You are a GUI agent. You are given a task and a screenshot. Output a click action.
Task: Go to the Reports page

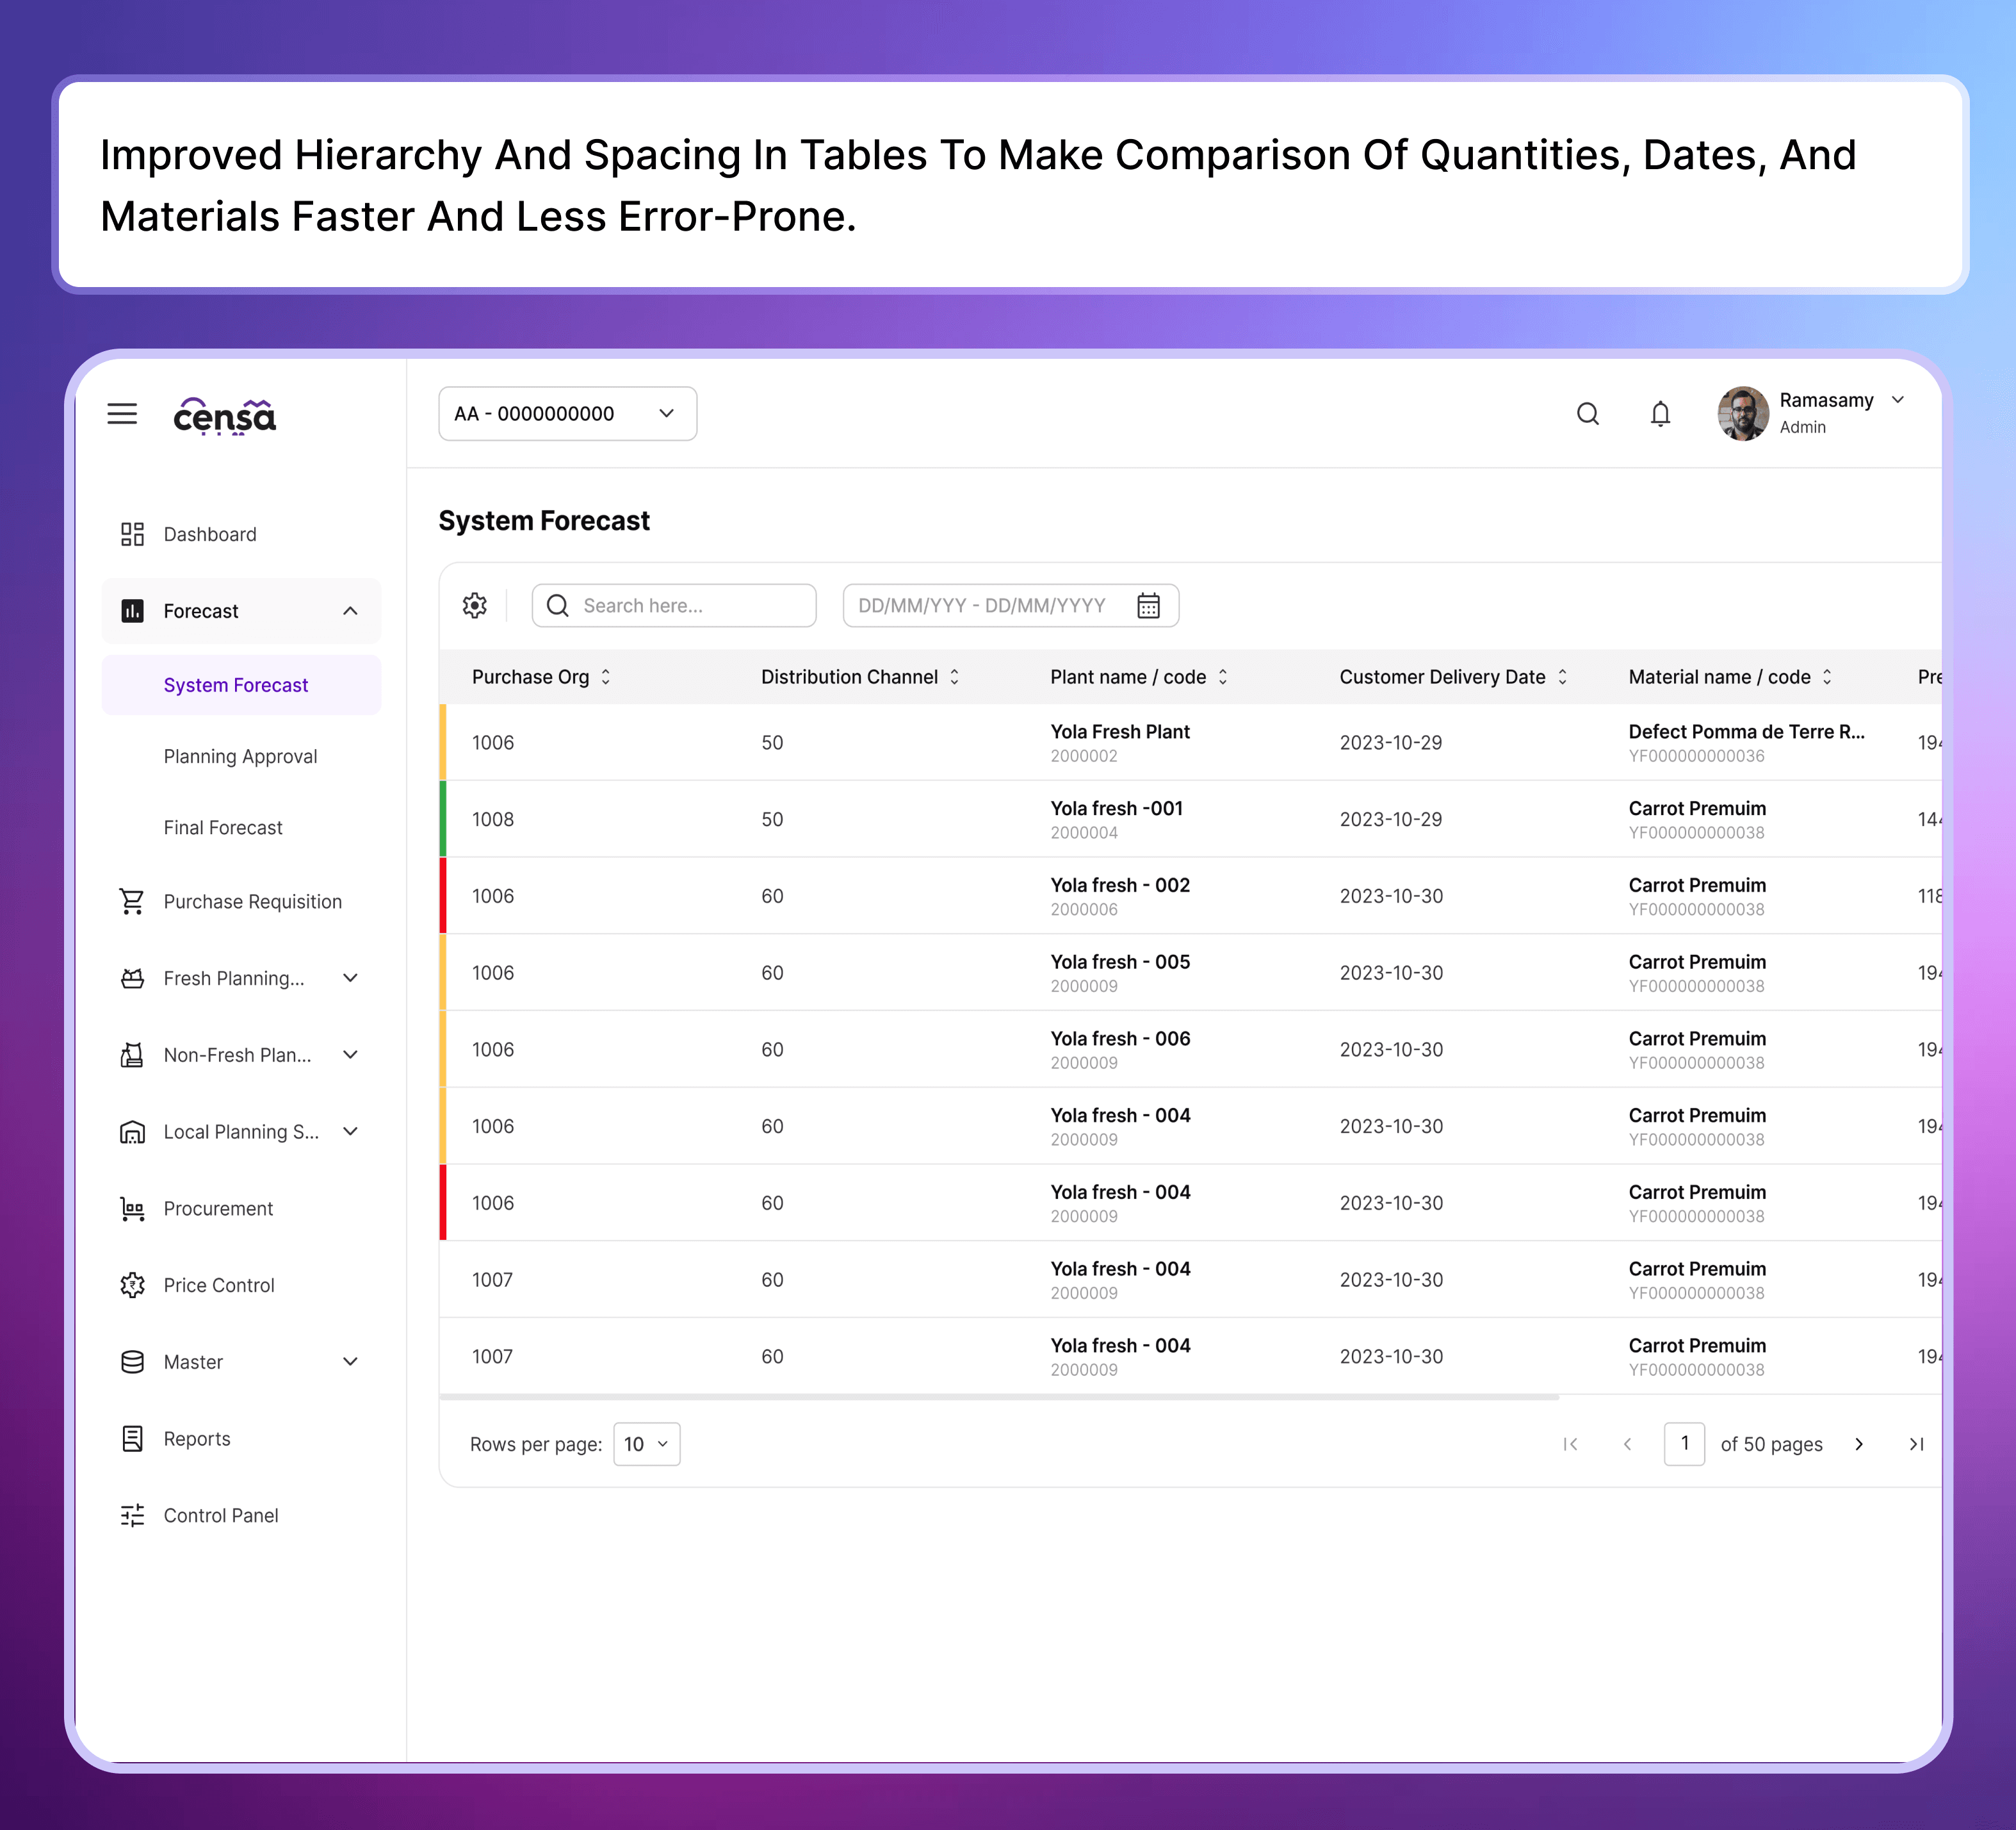[197, 1438]
